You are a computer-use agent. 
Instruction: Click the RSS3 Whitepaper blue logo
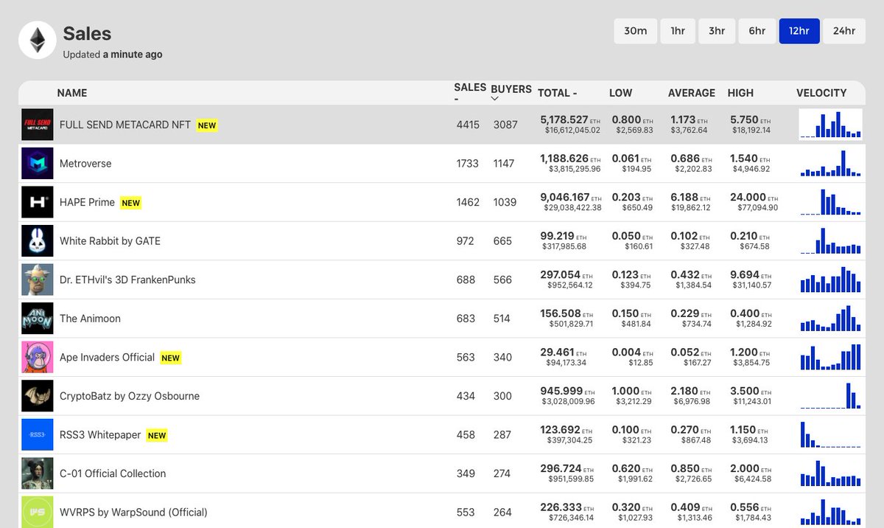(x=38, y=434)
